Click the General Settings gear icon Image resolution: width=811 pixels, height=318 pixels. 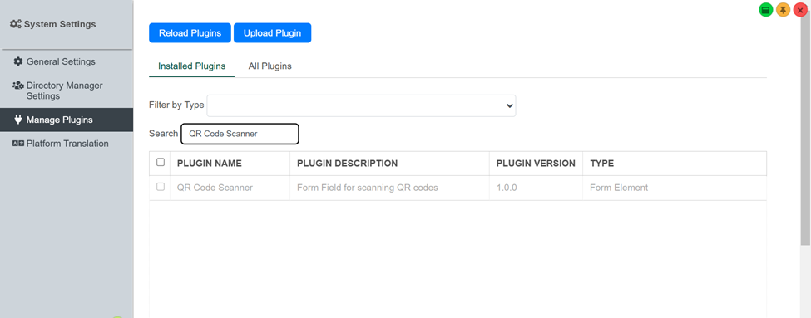(x=18, y=61)
